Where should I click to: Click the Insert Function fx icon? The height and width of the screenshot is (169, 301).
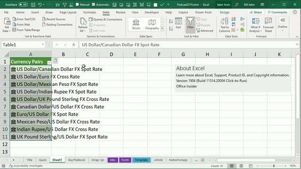[74, 45]
